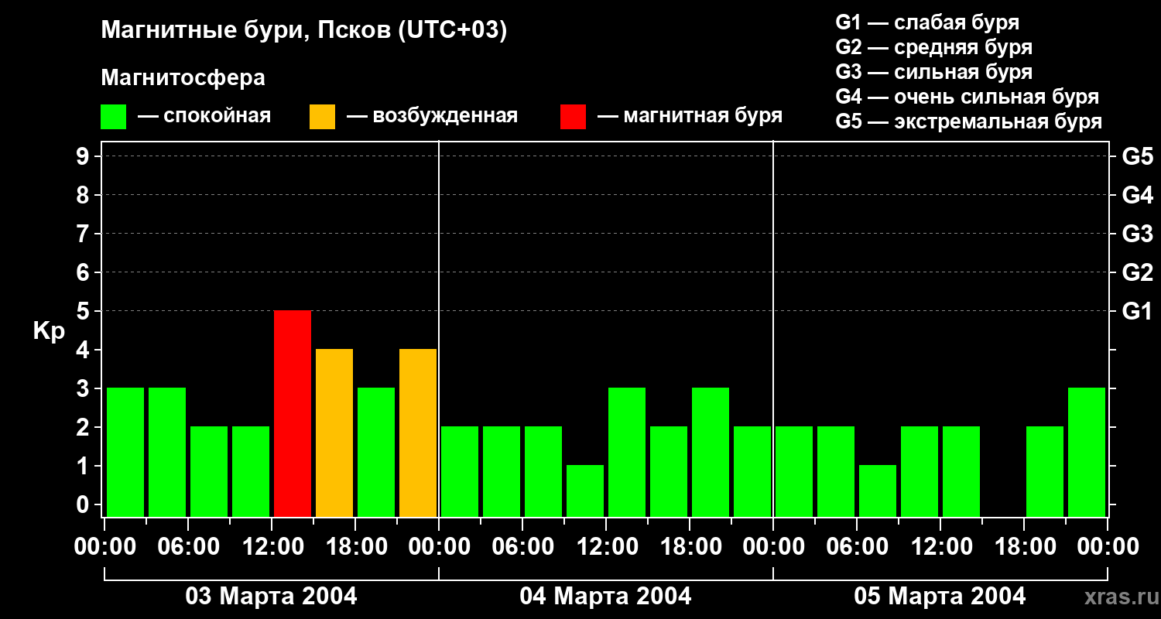
Task: Click the '05 Марта 2004' date label
Action: pyautogui.click(x=940, y=597)
